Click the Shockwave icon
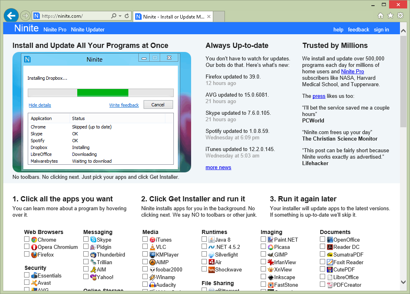 212,270
